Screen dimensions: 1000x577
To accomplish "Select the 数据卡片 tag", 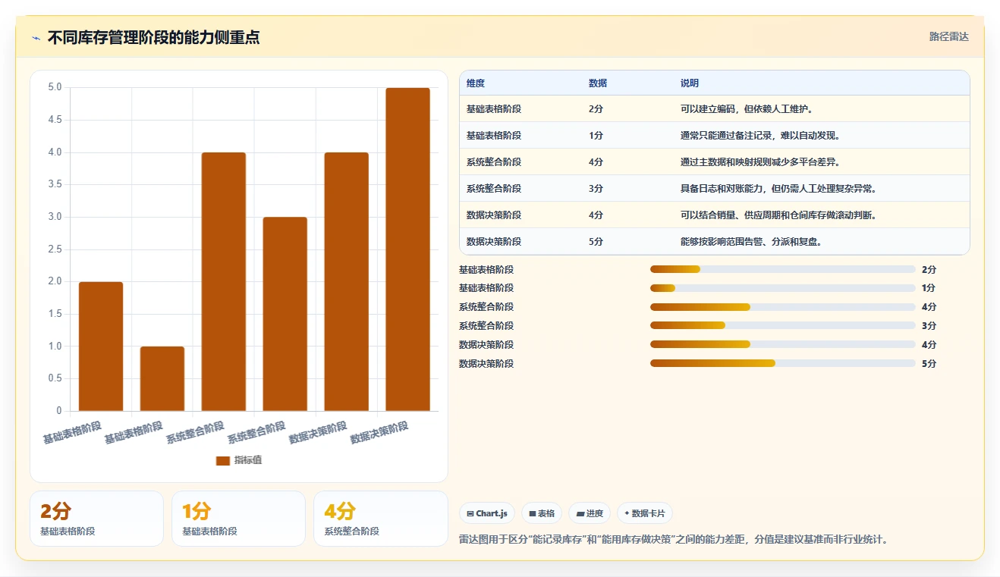I will point(645,513).
